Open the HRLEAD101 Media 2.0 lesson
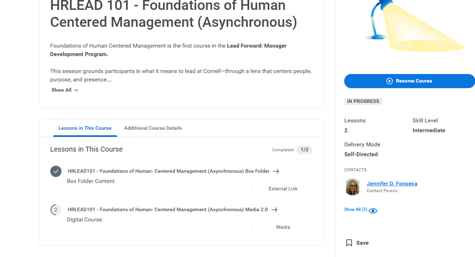Image resolution: width=475 pixels, height=257 pixels. pos(168,210)
